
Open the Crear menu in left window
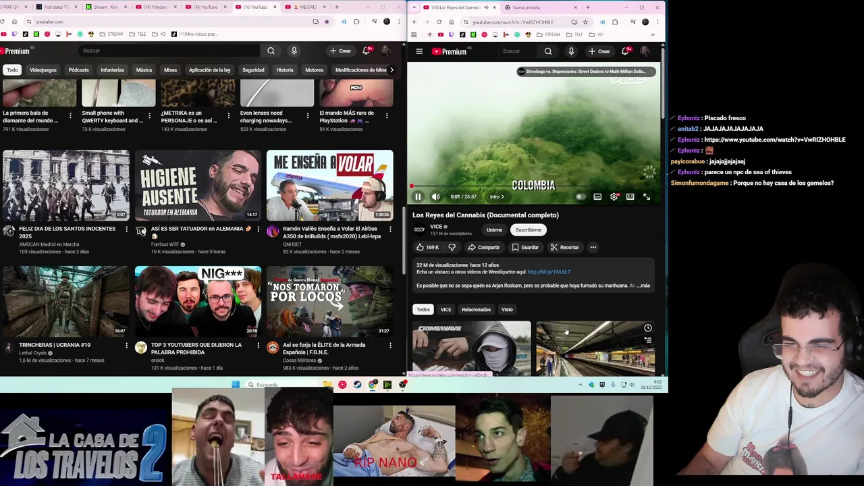[x=340, y=51]
